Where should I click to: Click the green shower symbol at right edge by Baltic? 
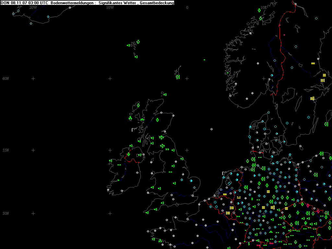(326, 124)
